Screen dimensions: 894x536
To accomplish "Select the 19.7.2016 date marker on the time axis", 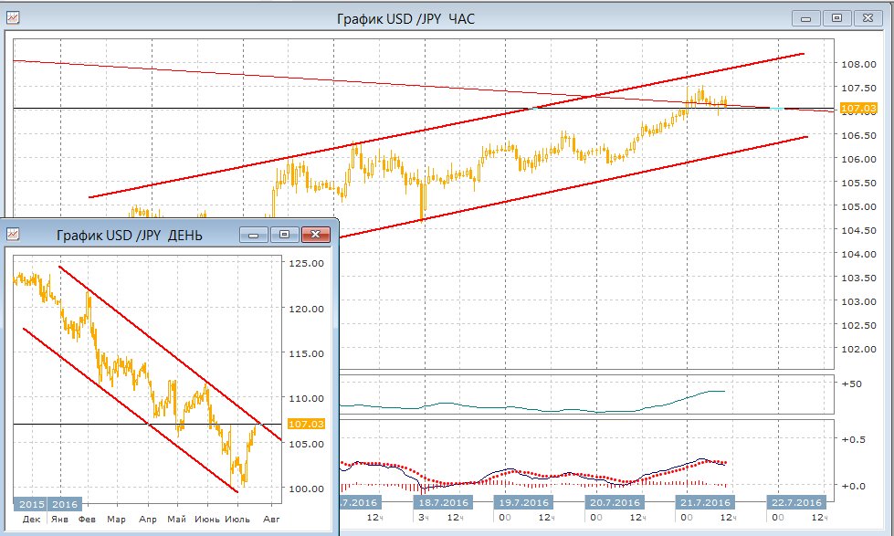I will 523,502.
